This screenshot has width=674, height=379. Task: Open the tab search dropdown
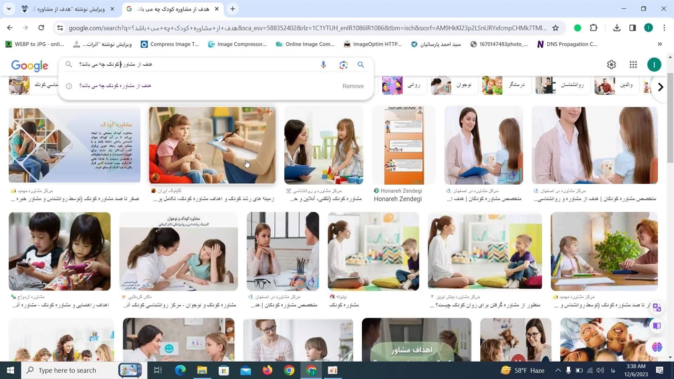coord(9,9)
